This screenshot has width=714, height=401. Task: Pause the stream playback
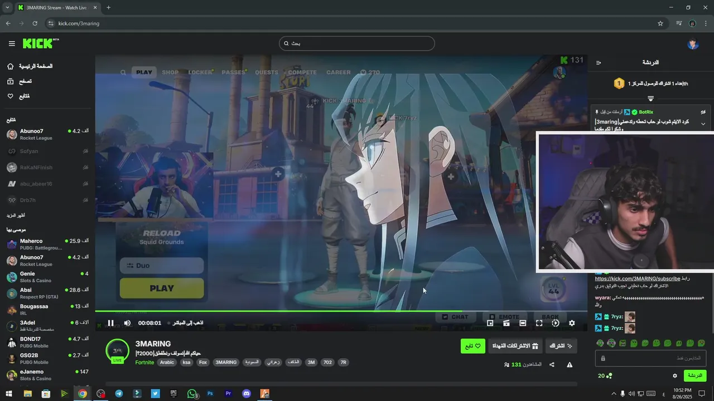[x=110, y=323]
